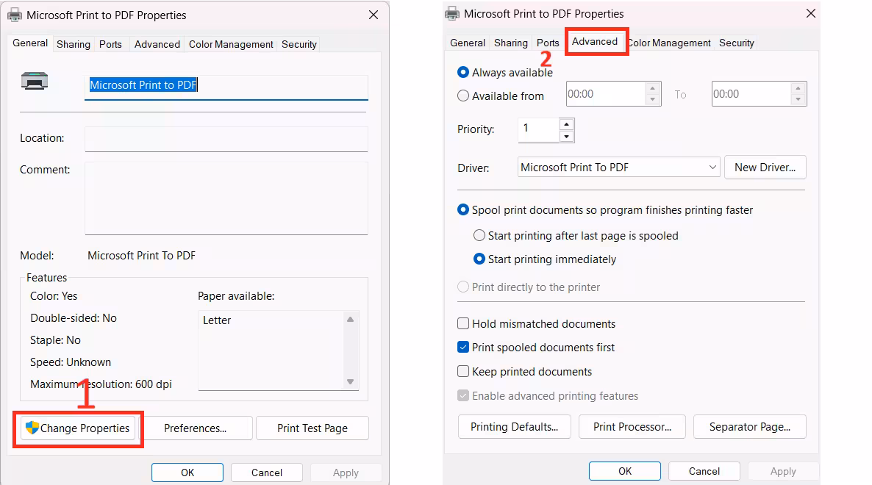872x485 pixels.
Task: Enable Keep printed documents checkbox
Action: click(x=462, y=372)
